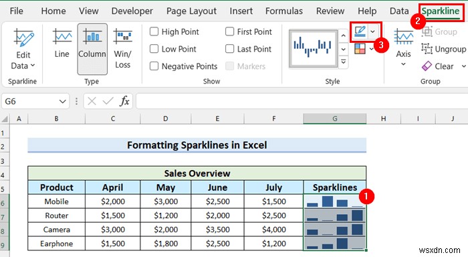Click the Ungroup sparklines icon
This screenshot has height=257, width=468.
point(427,49)
